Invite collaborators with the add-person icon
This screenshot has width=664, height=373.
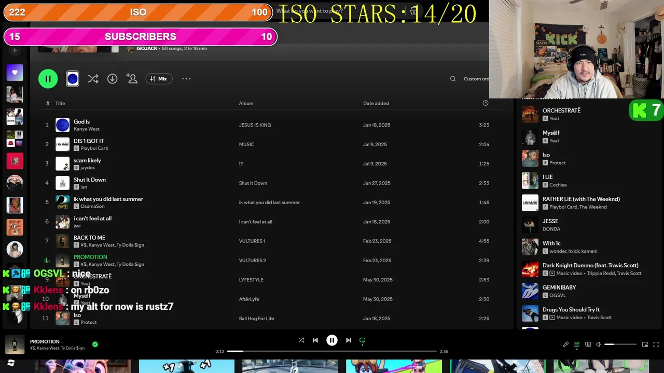coord(132,79)
